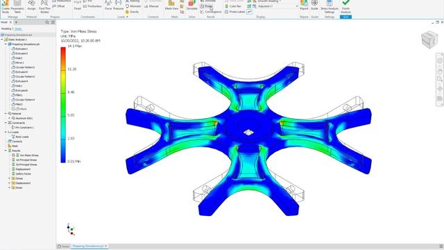Click the browser search magnifier icon

point(47,22)
